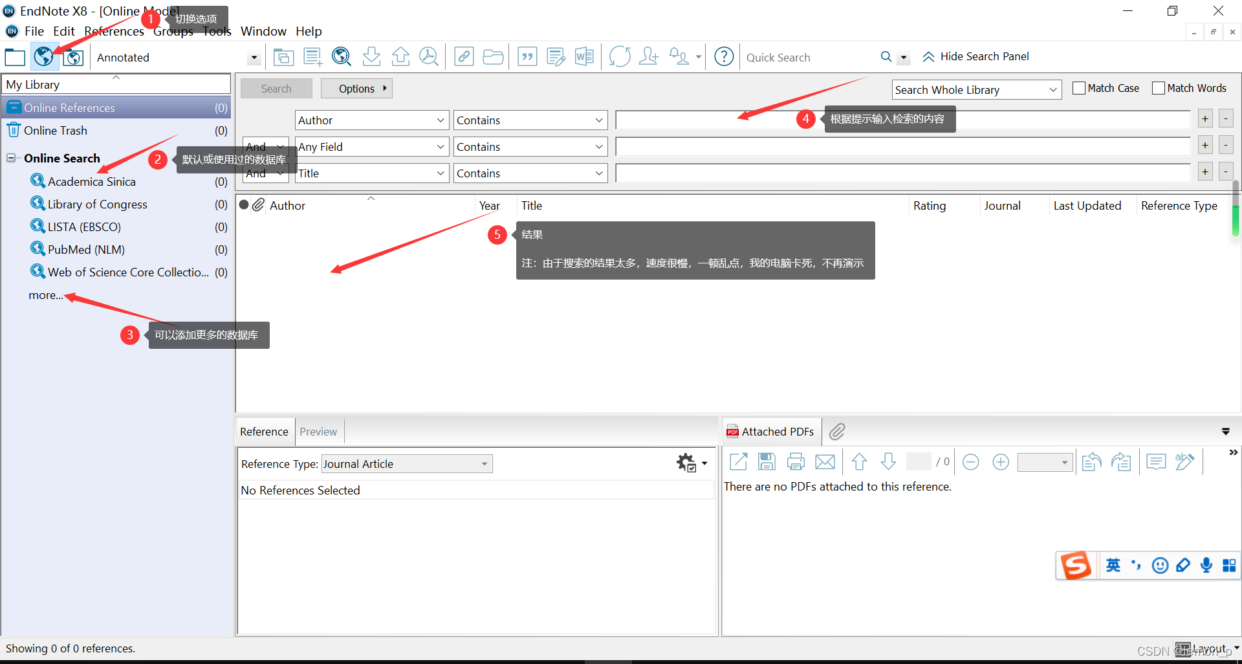Select Integrated Library & Online Search Mode icon
Image resolution: width=1242 pixels, height=664 pixels.
(x=73, y=57)
